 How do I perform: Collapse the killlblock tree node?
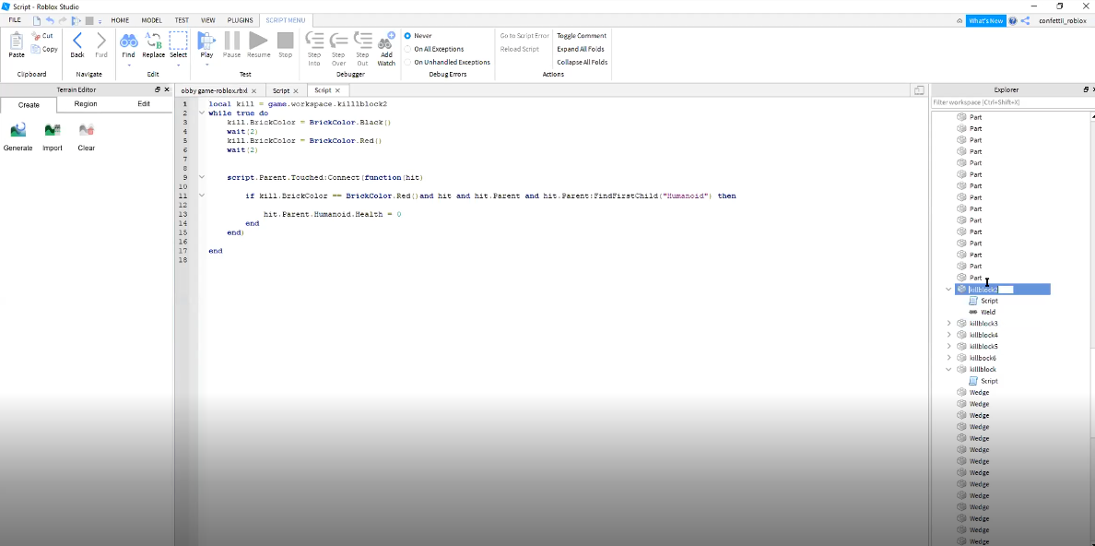point(949,370)
